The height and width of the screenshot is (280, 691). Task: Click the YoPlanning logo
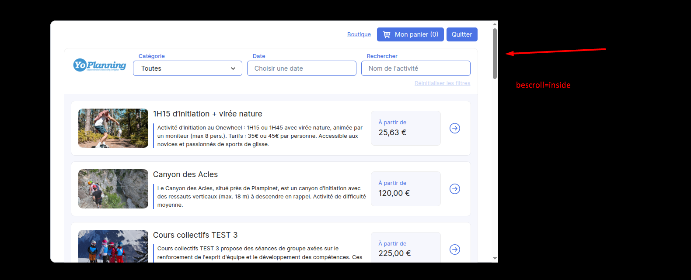[x=100, y=65]
